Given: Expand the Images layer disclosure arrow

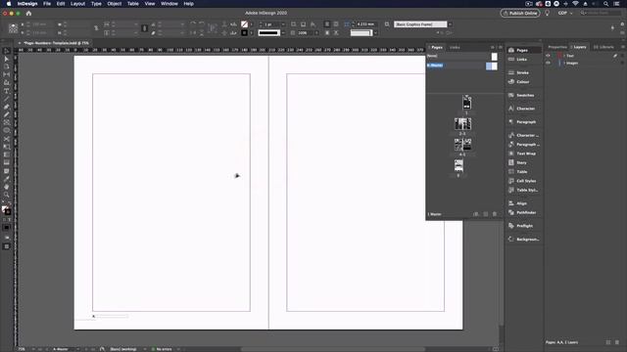Looking at the screenshot, I should click(x=564, y=63).
